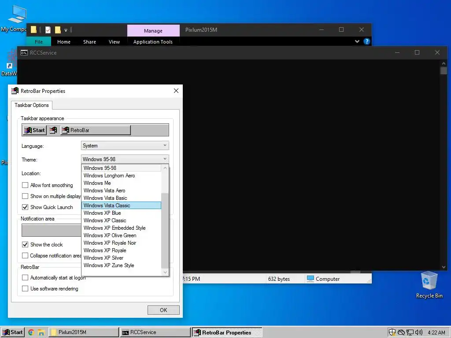Image resolution: width=451 pixels, height=338 pixels.
Task: Switch to RCCService taskbar button
Action: (155, 332)
